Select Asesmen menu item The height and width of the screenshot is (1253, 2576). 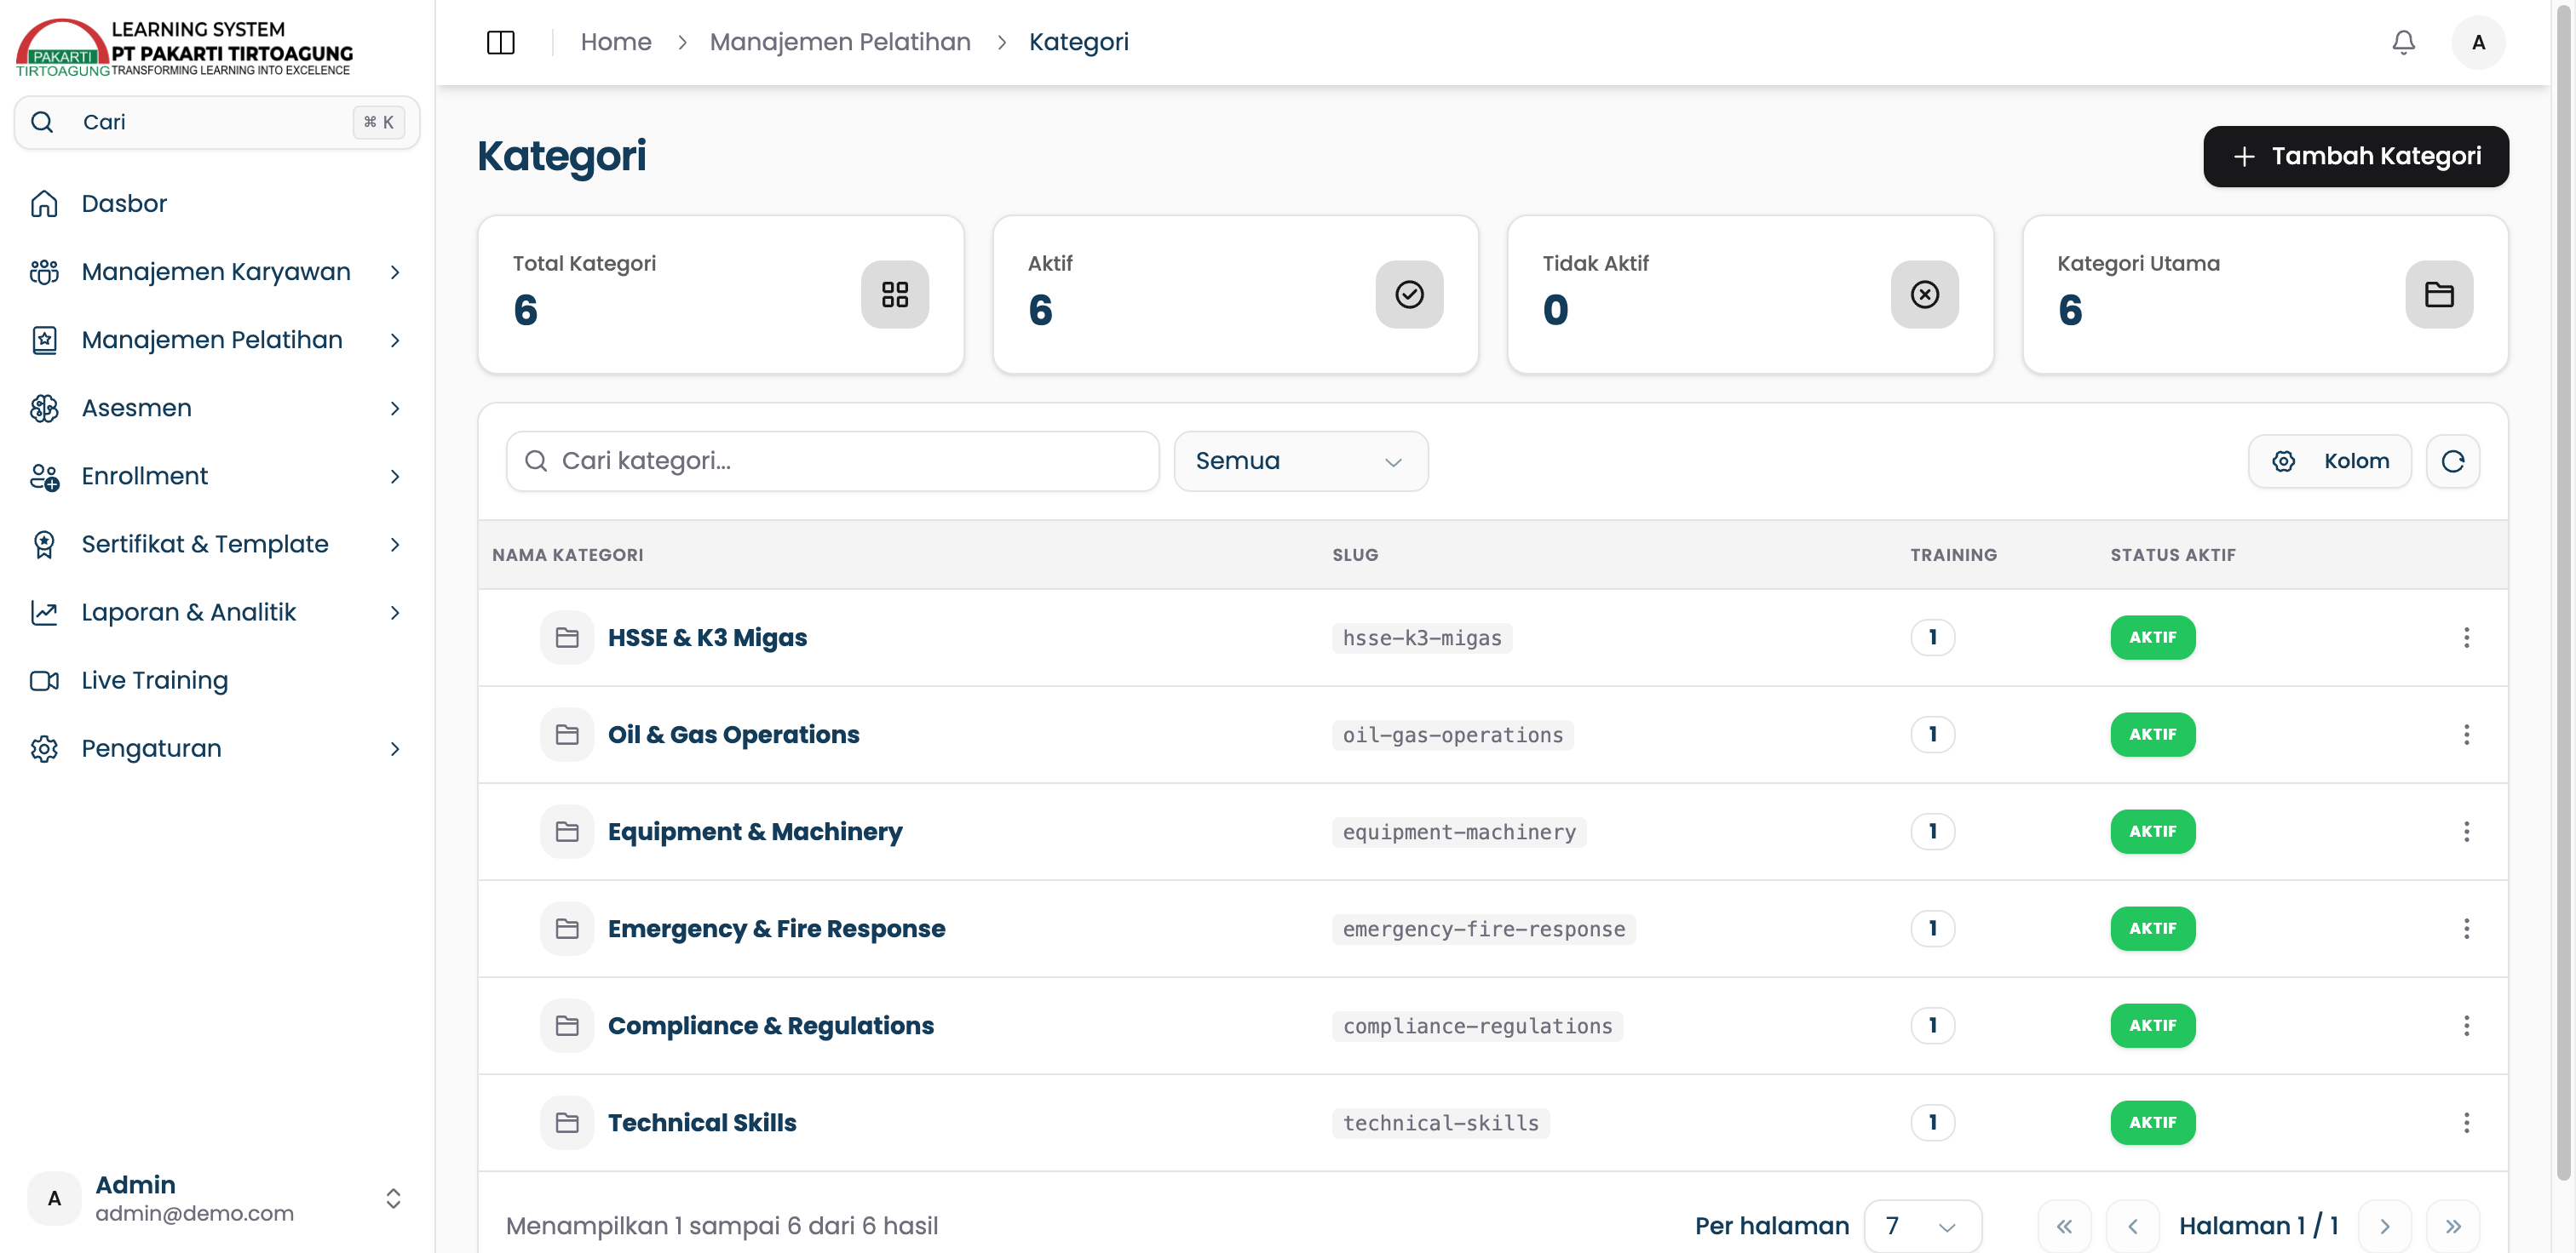tap(217, 408)
